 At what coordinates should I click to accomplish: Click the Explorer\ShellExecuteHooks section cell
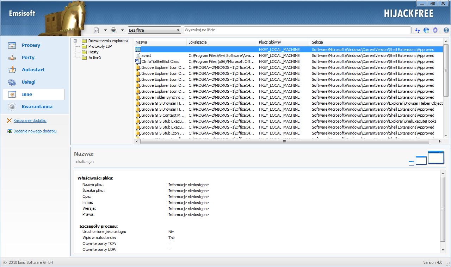(x=374, y=121)
